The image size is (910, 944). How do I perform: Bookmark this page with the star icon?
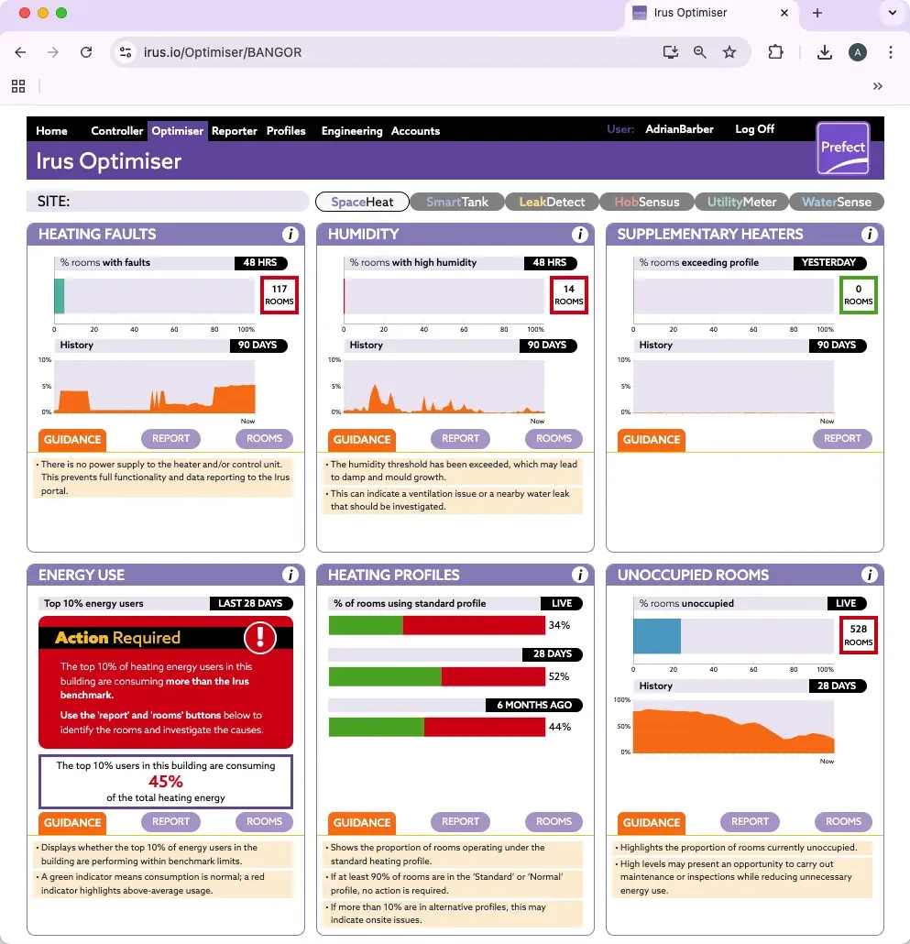click(729, 52)
